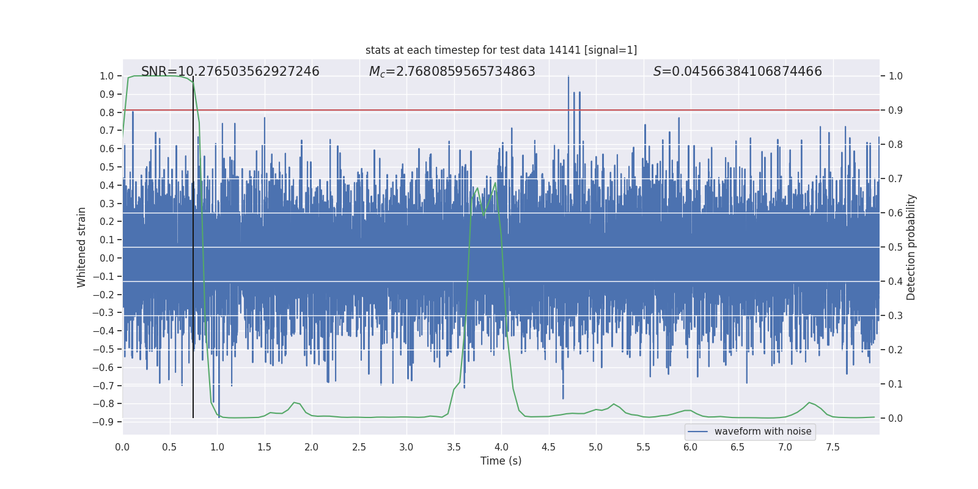The width and height of the screenshot is (978, 489).
Task: Click Whitened strain tick label 0.6
Action: click(107, 149)
